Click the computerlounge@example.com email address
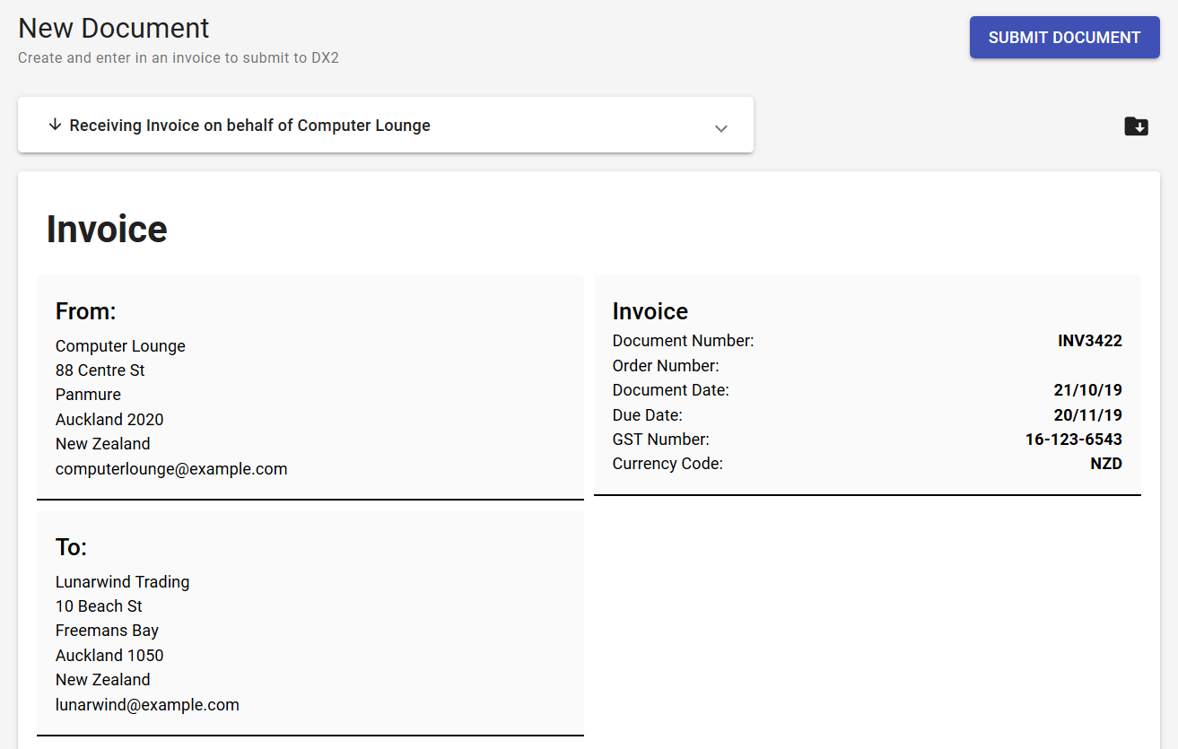 (x=171, y=468)
